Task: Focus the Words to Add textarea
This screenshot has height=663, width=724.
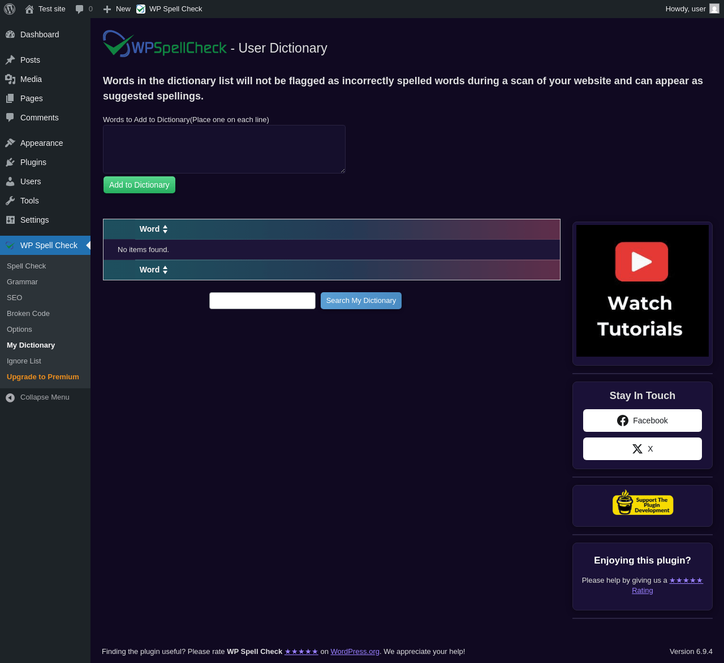Action: click(224, 149)
